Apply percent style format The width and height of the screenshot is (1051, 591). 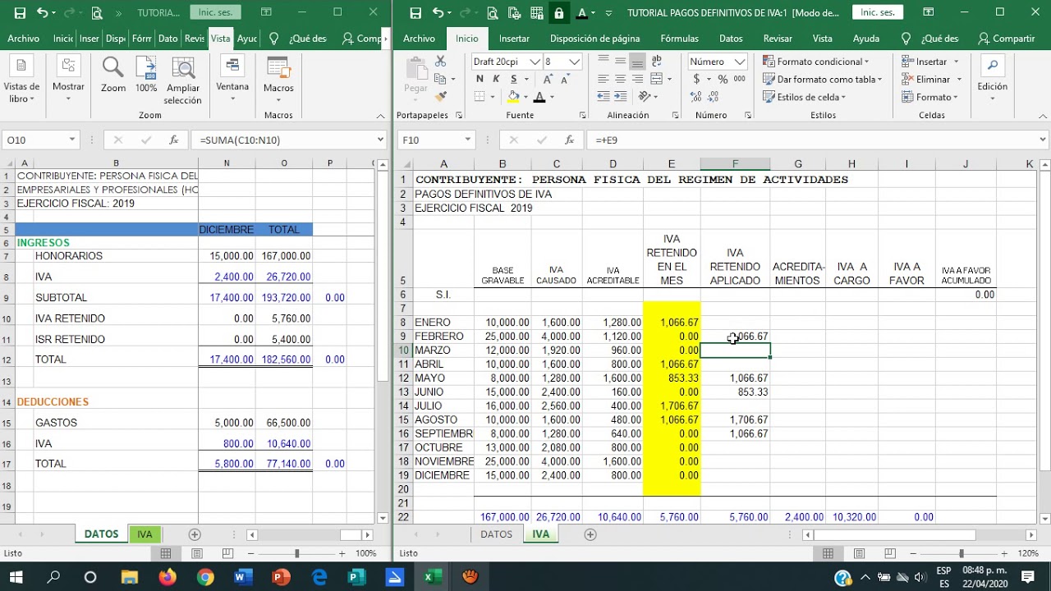point(723,80)
